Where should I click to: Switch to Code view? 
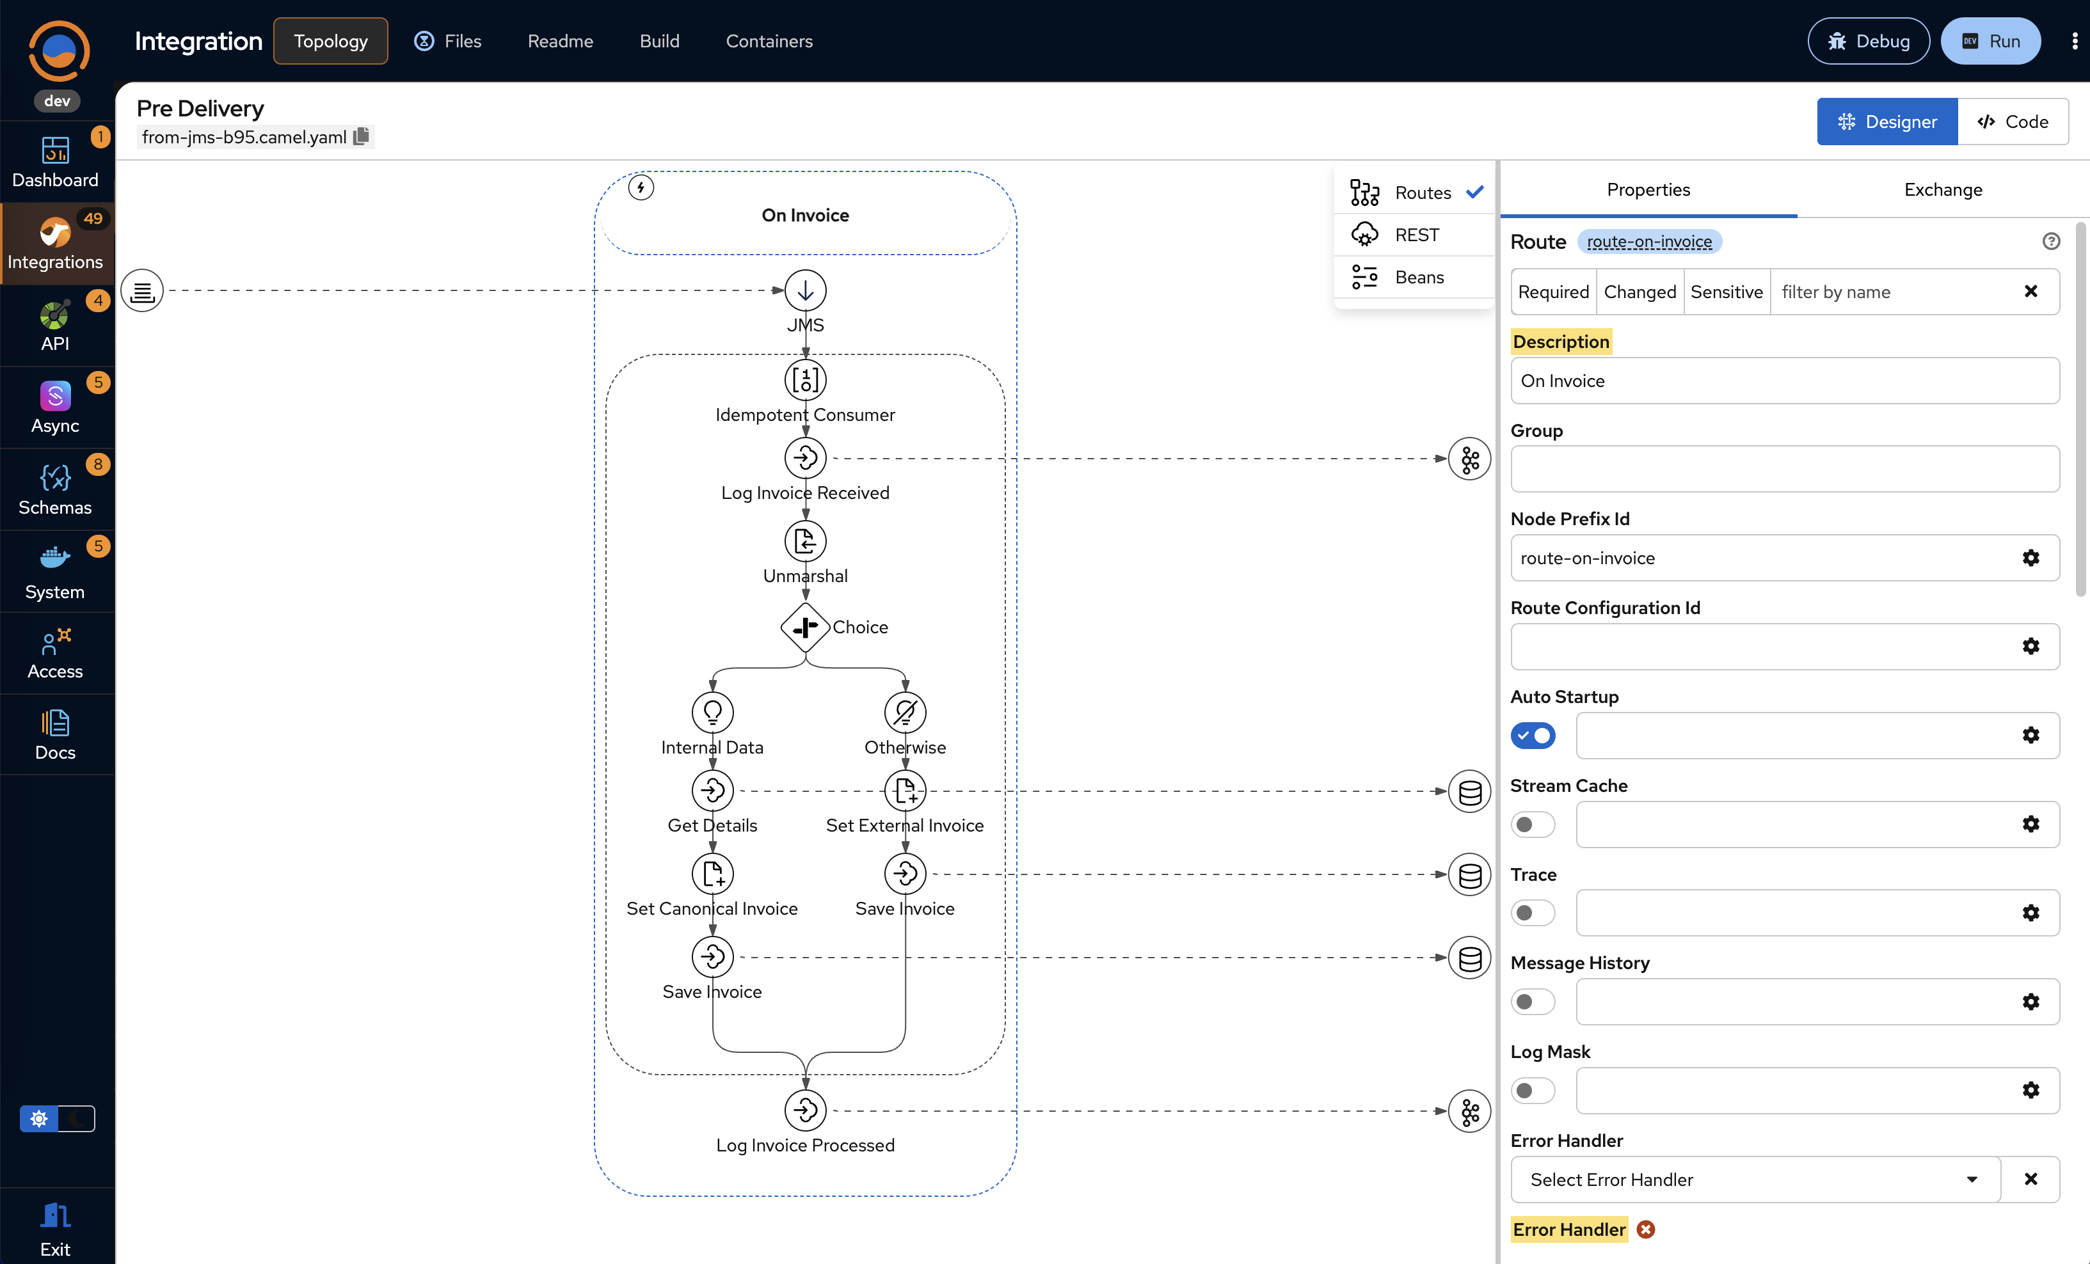pos(2013,122)
